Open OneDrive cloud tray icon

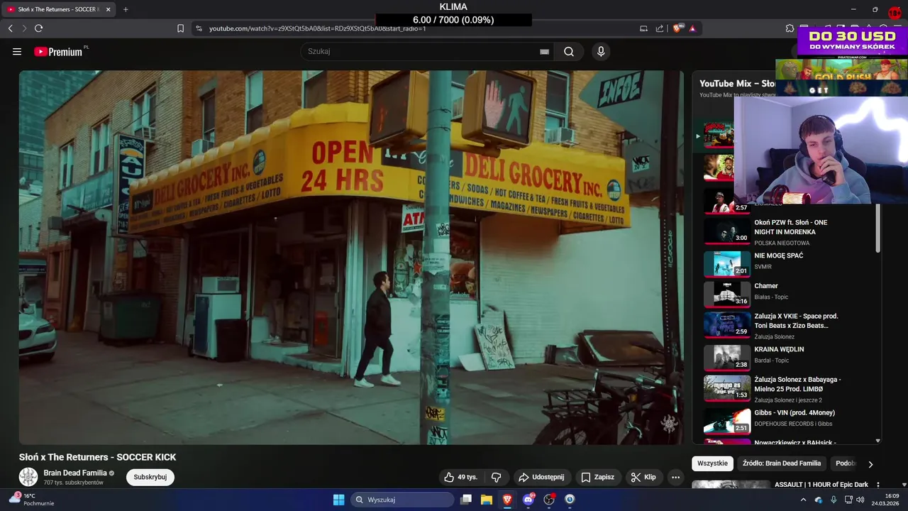click(819, 500)
